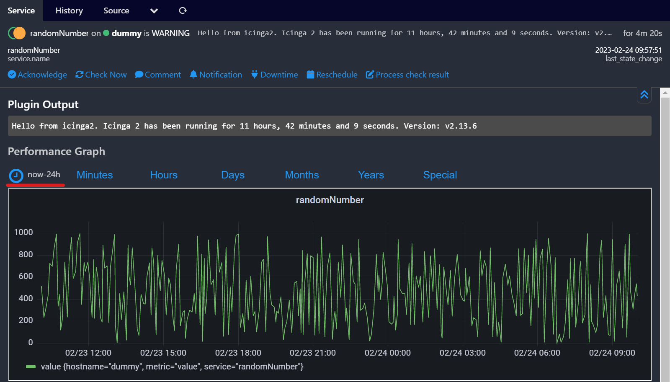This screenshot has width=670, height=382.
Task: Open the Months time range menu
Action: click(x=302, y=175)
